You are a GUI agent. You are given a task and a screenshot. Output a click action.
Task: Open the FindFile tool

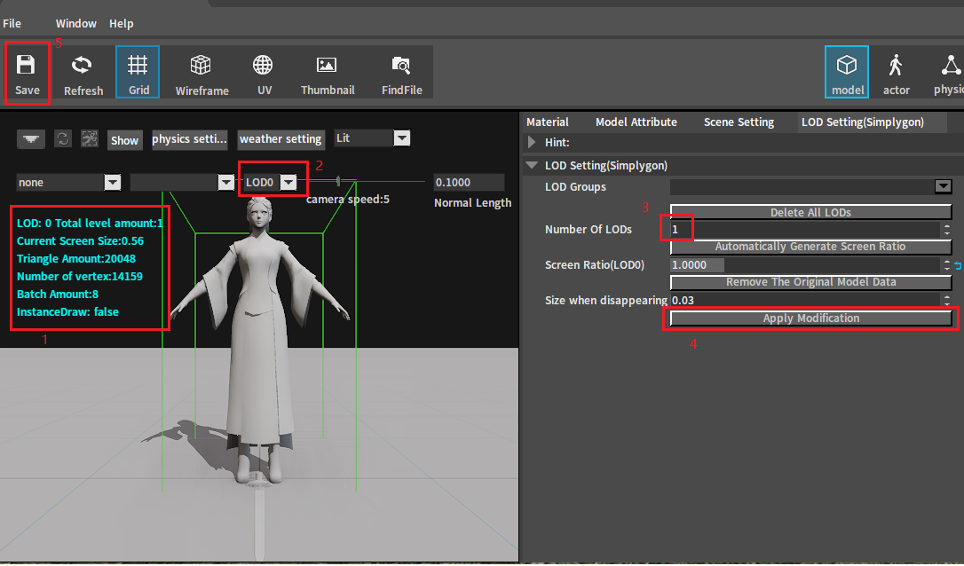coord(401,73)
